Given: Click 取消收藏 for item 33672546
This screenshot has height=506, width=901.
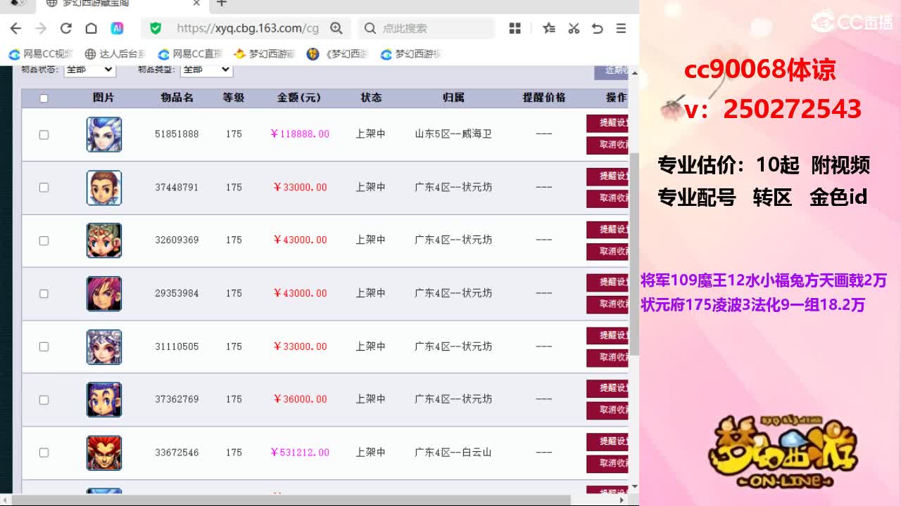Looking at the screenshot, I should 607,463.
